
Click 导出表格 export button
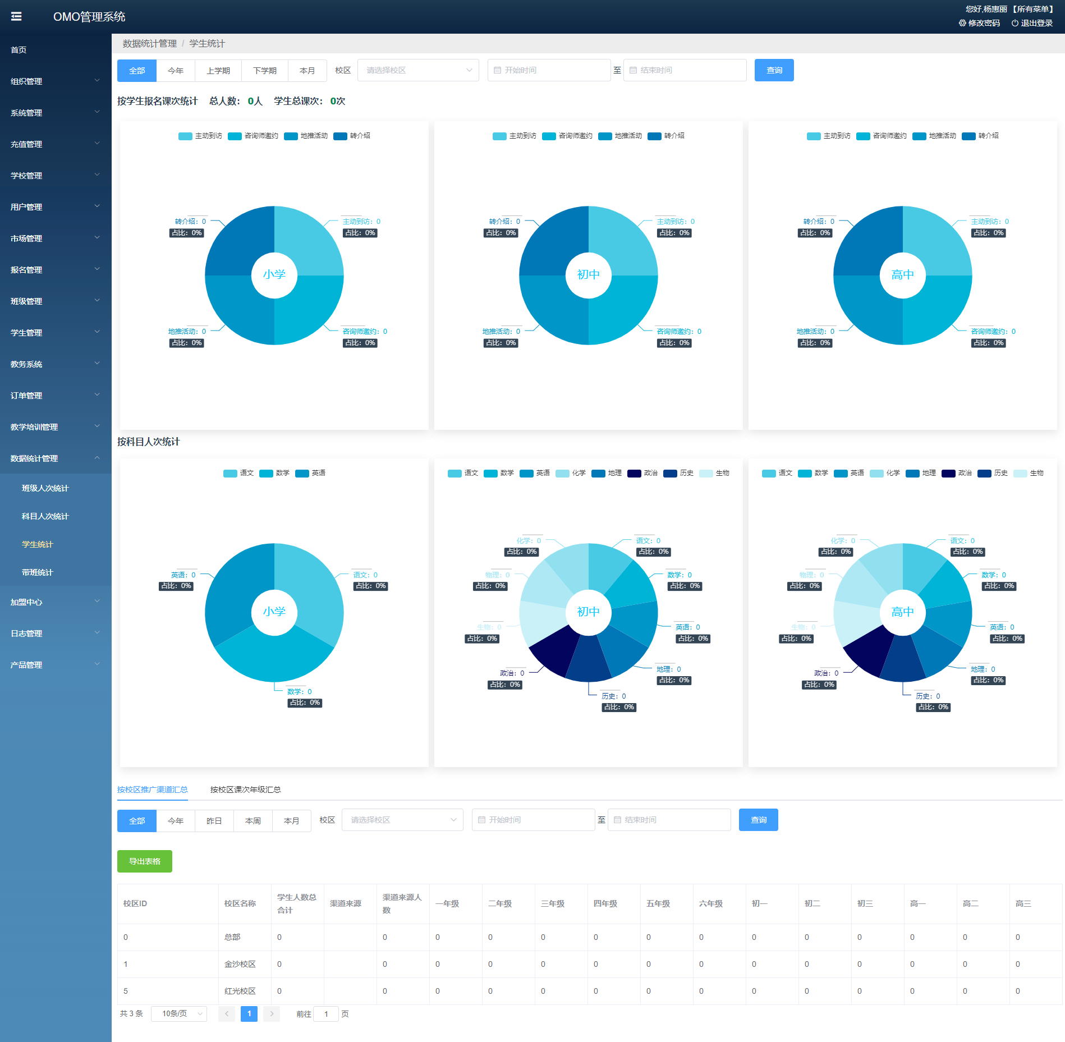(x=145, y=861)
